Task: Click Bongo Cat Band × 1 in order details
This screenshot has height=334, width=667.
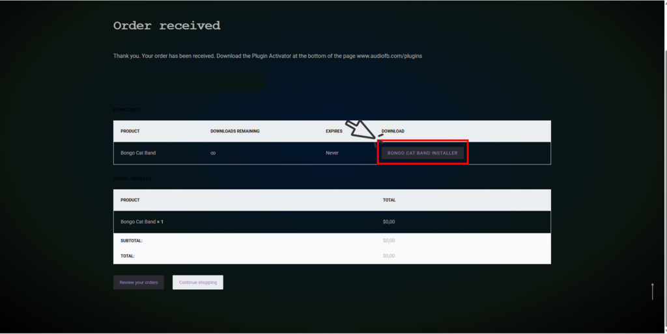Action: point(142,222)
